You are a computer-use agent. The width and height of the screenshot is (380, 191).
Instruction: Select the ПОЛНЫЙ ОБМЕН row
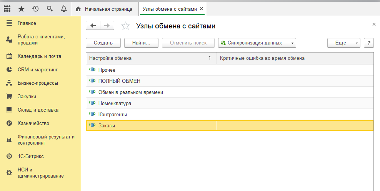(x=230, y=81)
